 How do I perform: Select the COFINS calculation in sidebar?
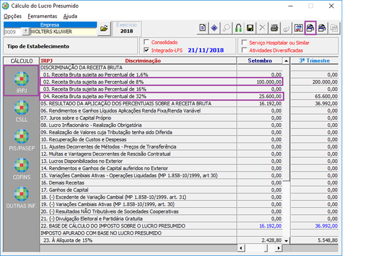click(x=21, y=169)
